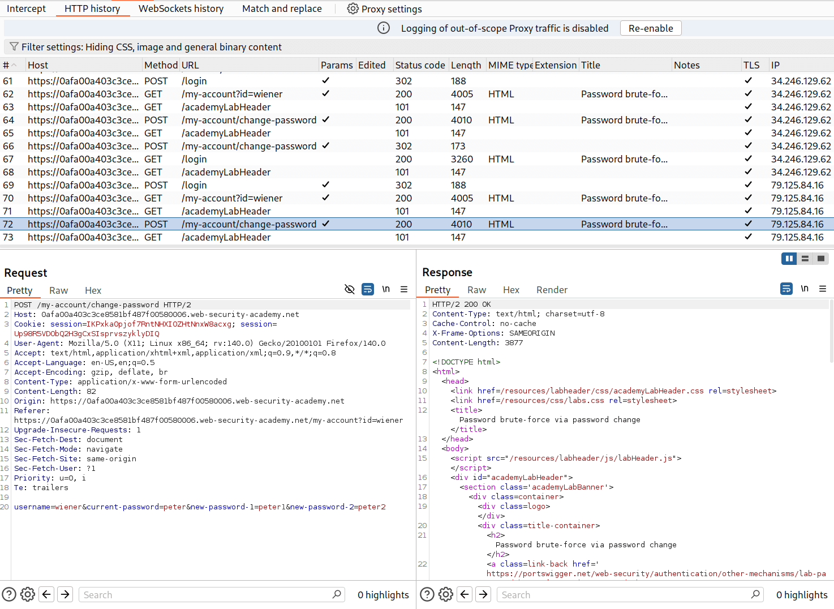Hide the request with the eye-slash icon
The width and height of the screenshot is (834, 609).
click(x=349, y=289)
